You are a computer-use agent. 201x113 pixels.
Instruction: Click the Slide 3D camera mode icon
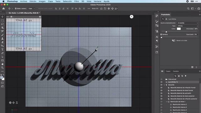point(112,8)
